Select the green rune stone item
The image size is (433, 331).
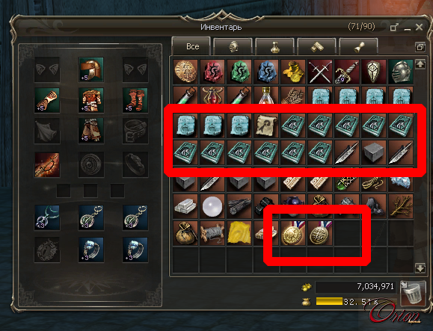[239, 72]
